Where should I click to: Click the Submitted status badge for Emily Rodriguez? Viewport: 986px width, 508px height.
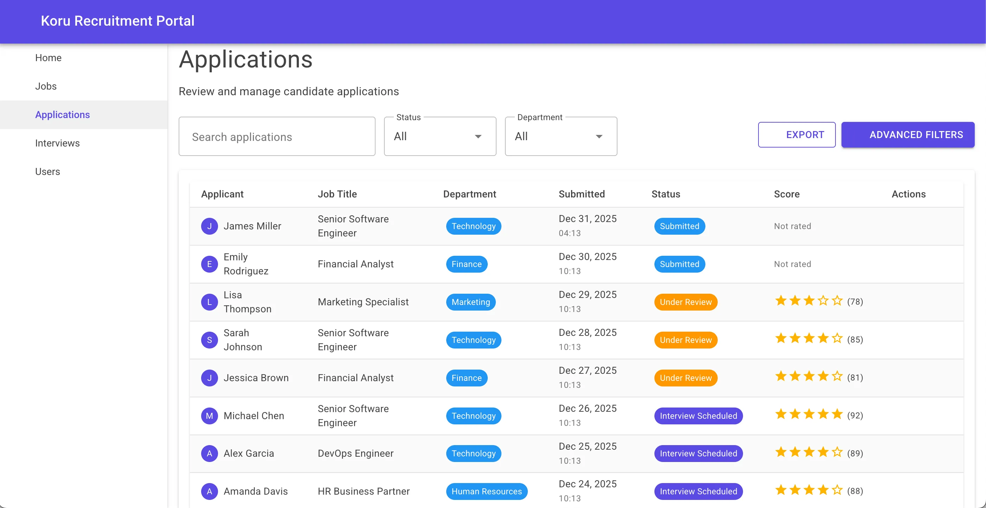679,264
